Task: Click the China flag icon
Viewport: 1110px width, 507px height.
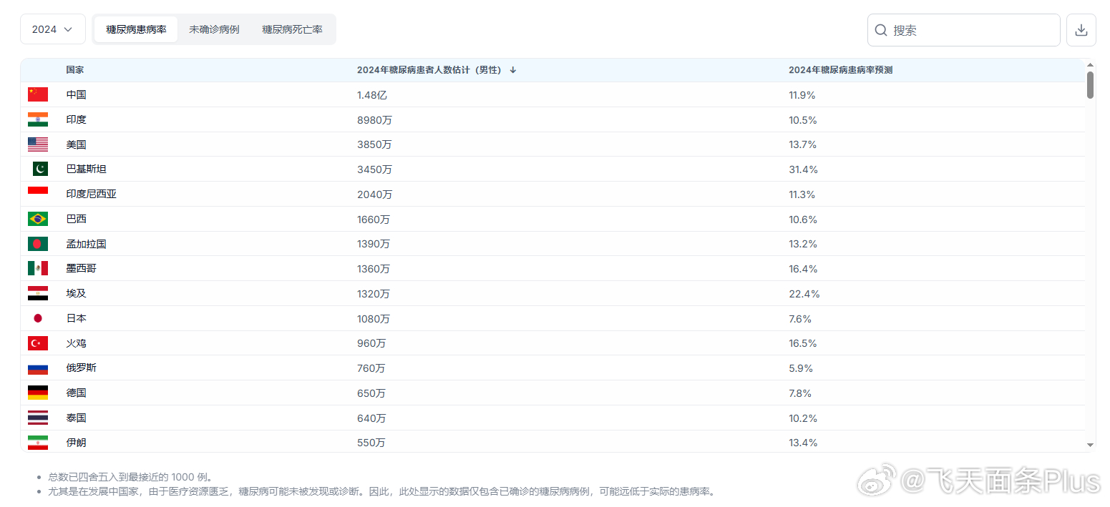Action: coord(38,94)
